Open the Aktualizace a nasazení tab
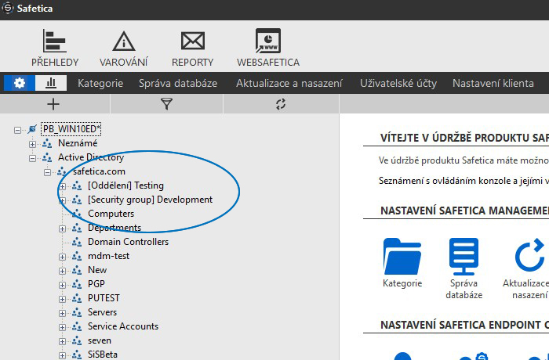Viewport: 549px width, 360px height. point(288,83)
